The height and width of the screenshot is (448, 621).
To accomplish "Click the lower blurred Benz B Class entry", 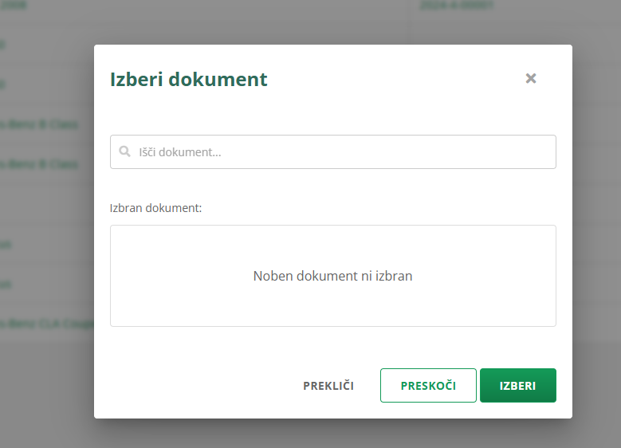I will (x=40, y=164).
